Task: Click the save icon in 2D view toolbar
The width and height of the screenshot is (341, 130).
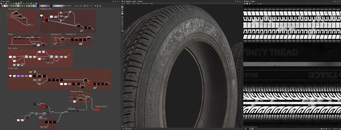Action: click(247, 3)
